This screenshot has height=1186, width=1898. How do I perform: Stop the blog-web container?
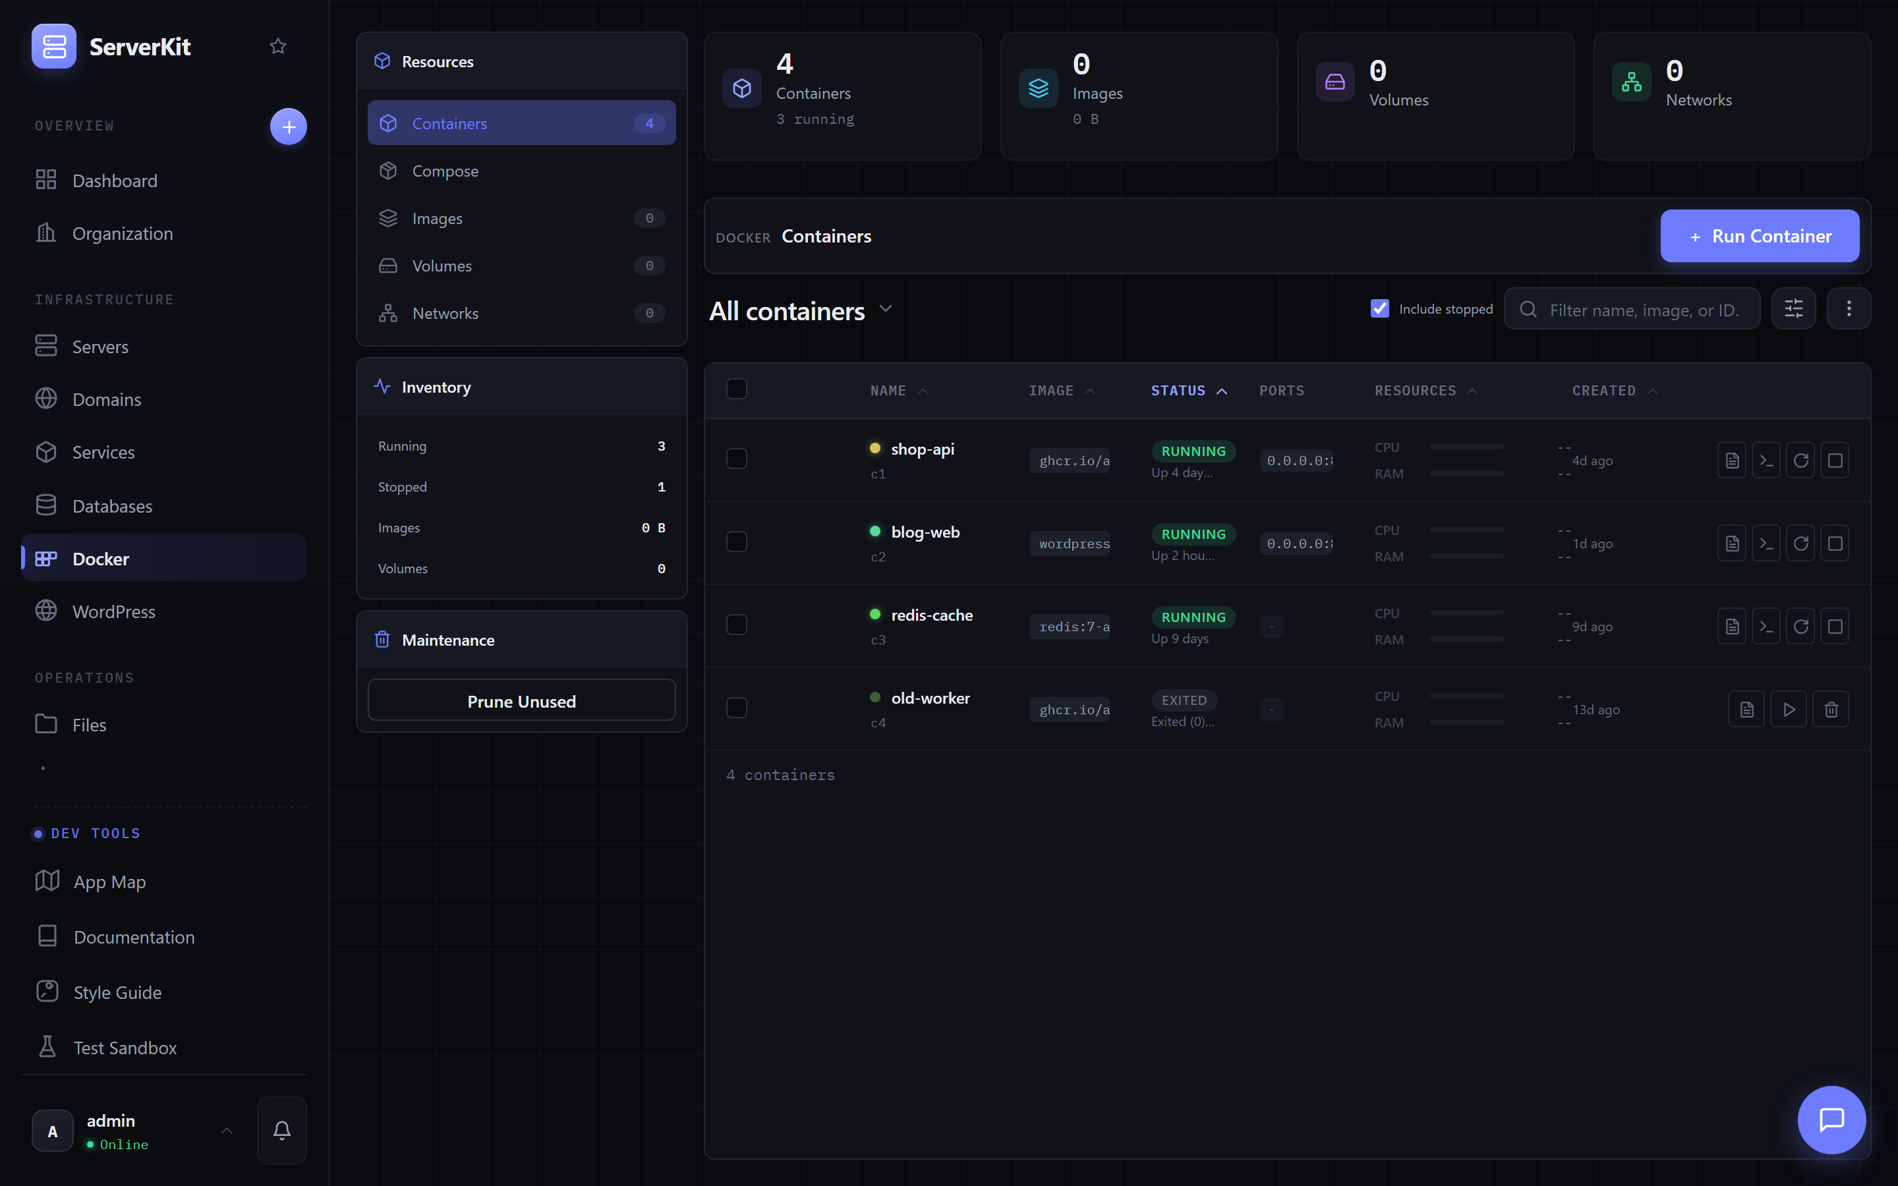click(x=1835, y=544)
